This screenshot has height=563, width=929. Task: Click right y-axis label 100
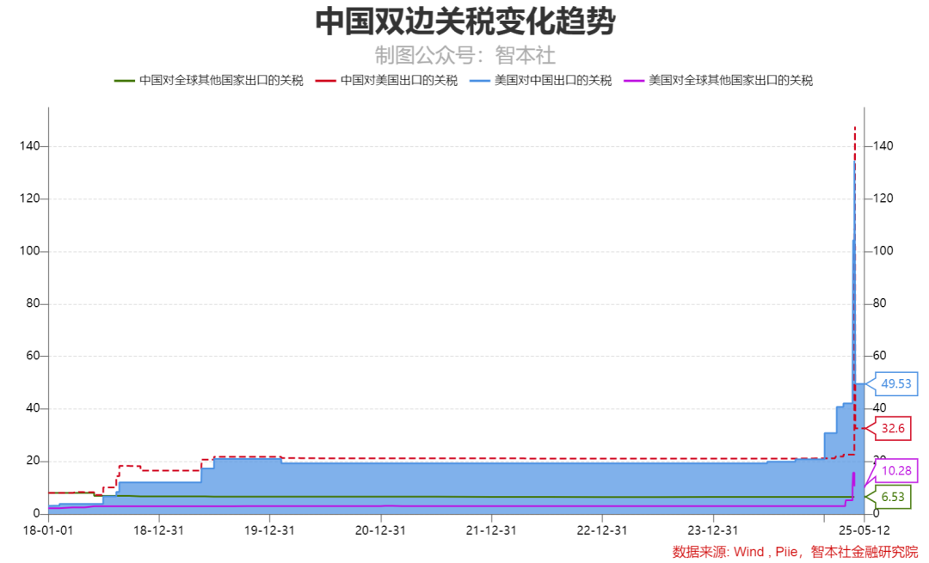[883, 251]
